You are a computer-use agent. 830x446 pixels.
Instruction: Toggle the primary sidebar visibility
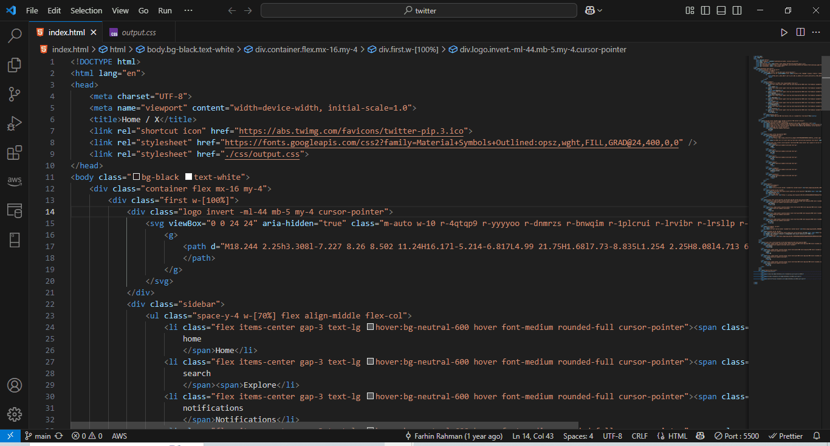tap(705, 10)
